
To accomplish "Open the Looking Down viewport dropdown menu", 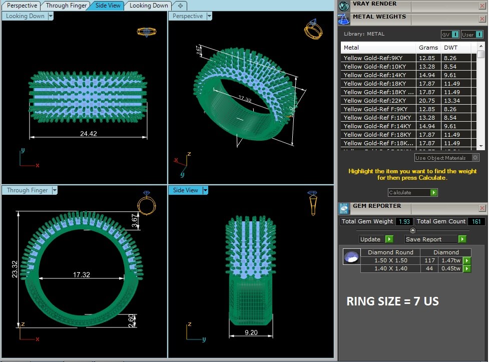I will [51, 16].
